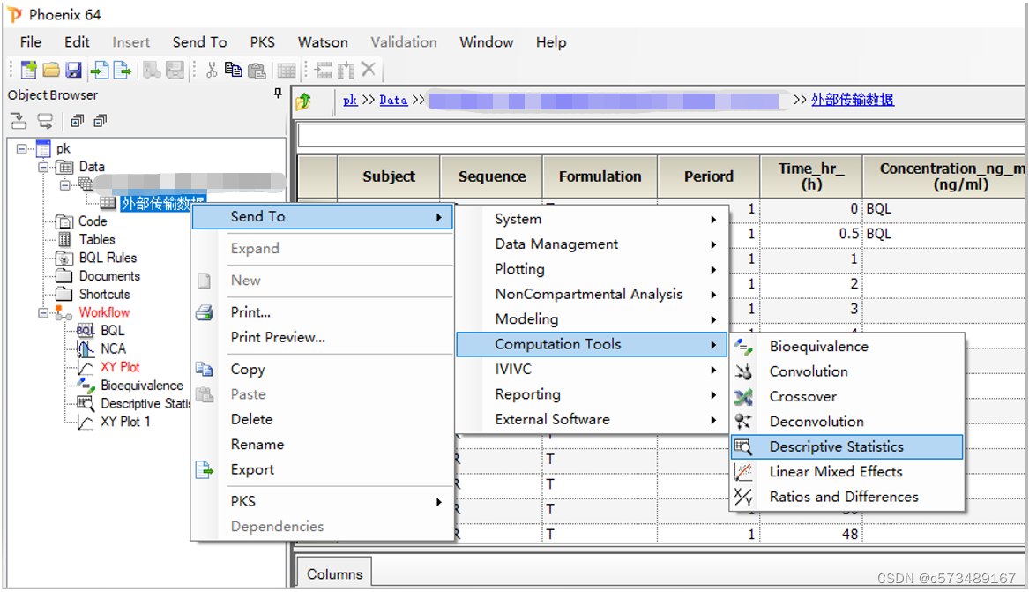Click the grayed grid table toolbar icon

click(287, 71)
